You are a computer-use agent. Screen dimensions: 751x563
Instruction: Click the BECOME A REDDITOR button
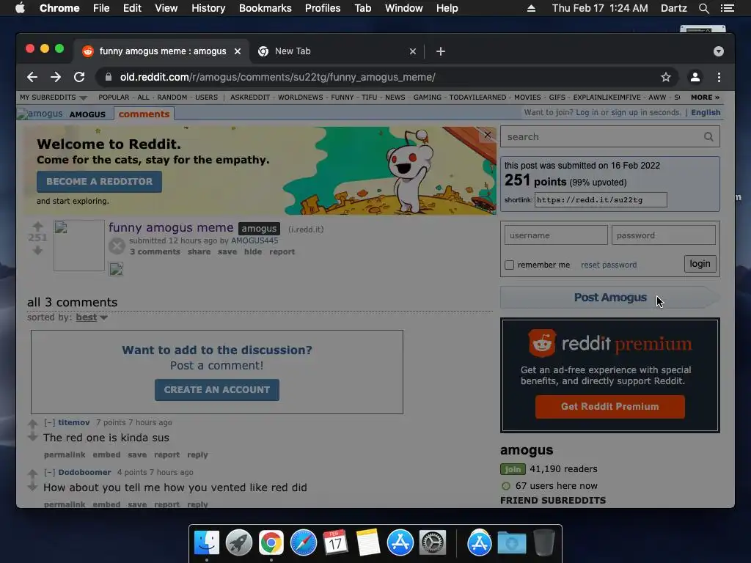click(99, 182)
